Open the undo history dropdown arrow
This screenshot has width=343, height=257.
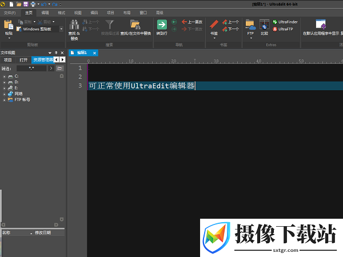tap(49, 4)
